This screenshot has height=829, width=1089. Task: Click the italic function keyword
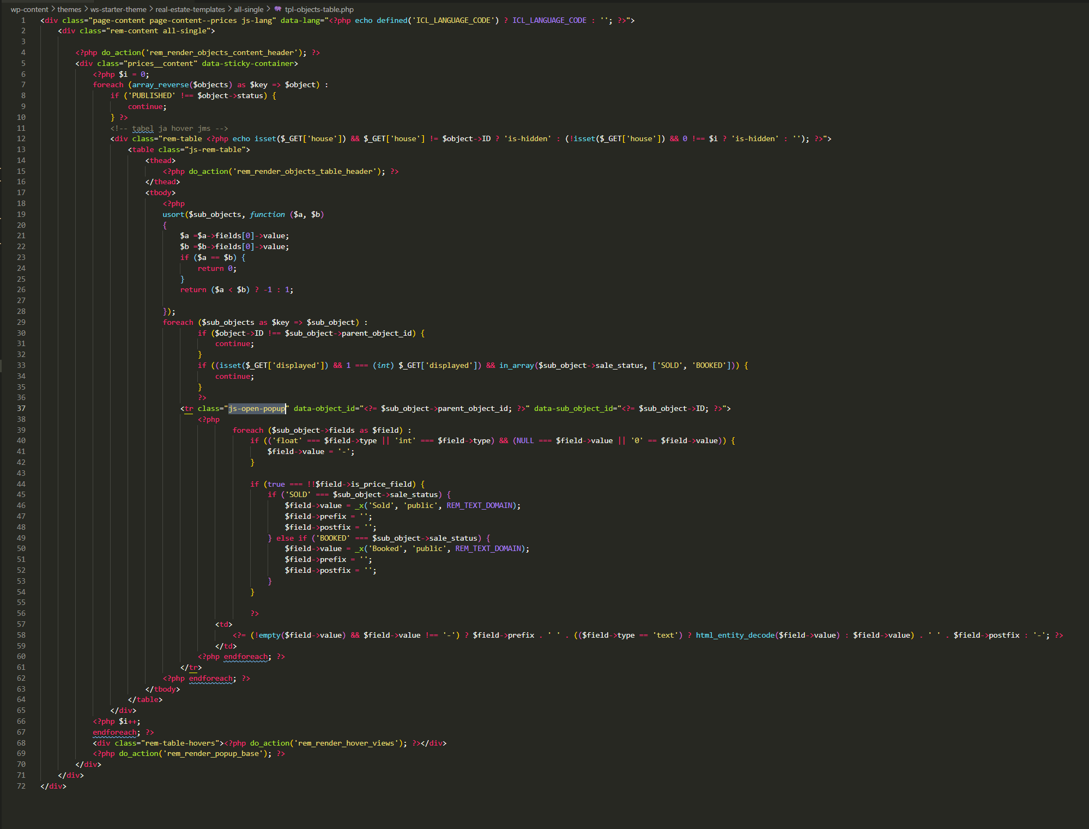[x=268, y=214]
